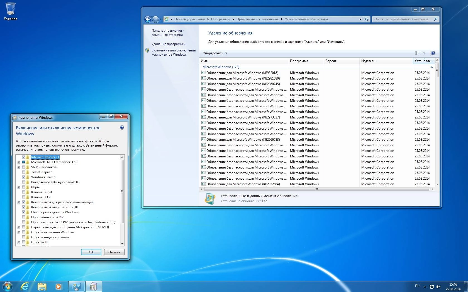Expand the SNMP-протокол tree node
The width and height of the screenshot is (468, 292).
(x=19, y=167)
